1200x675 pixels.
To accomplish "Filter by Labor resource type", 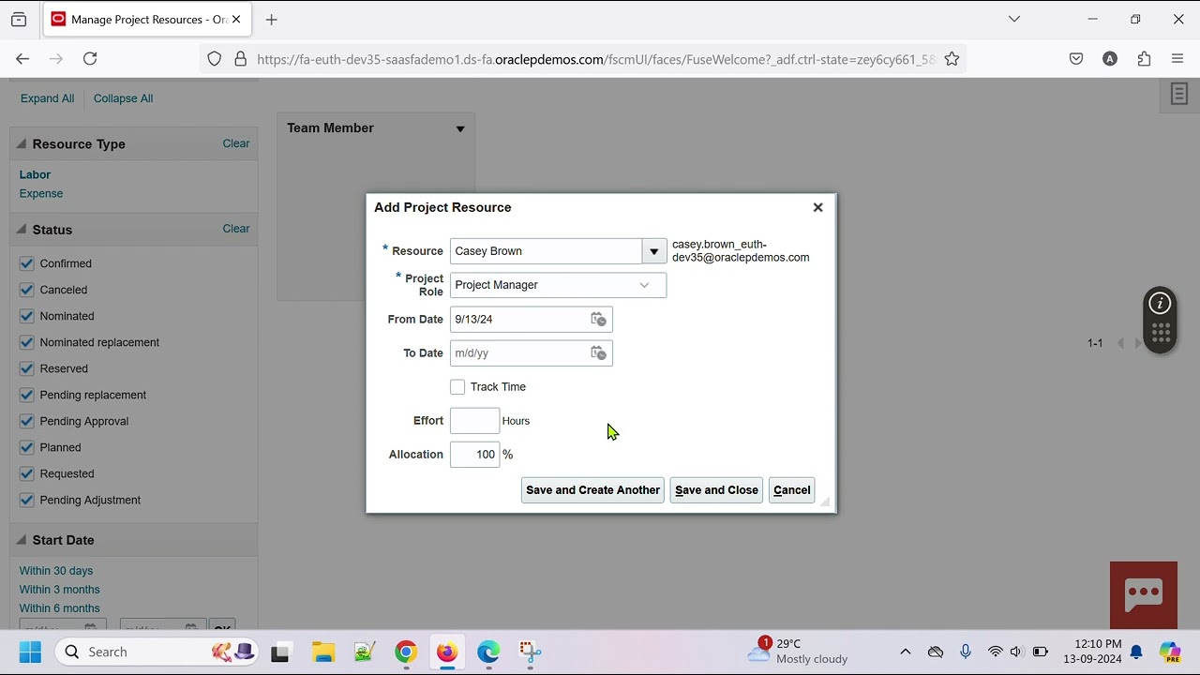I will (35, 174).
